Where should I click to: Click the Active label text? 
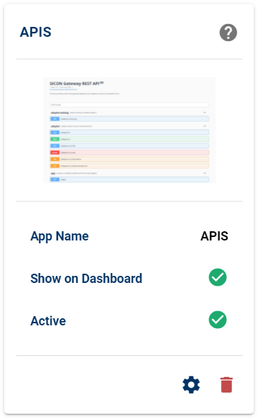click(48, 320)
